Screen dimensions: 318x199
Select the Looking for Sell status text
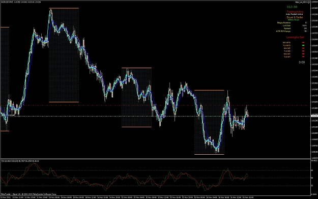(295, 37)
